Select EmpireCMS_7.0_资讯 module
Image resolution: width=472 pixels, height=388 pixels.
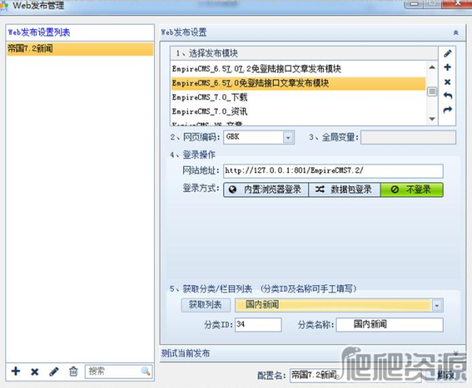[298, 112]
